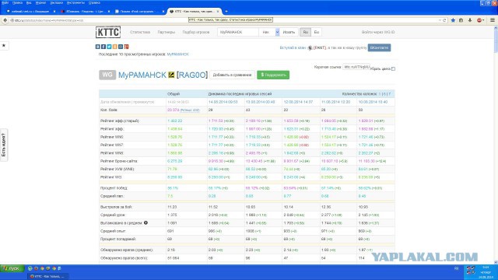Open a new browser tab with plus icon
The width and height of the screenshot is (498, 280).
(226, 11)
